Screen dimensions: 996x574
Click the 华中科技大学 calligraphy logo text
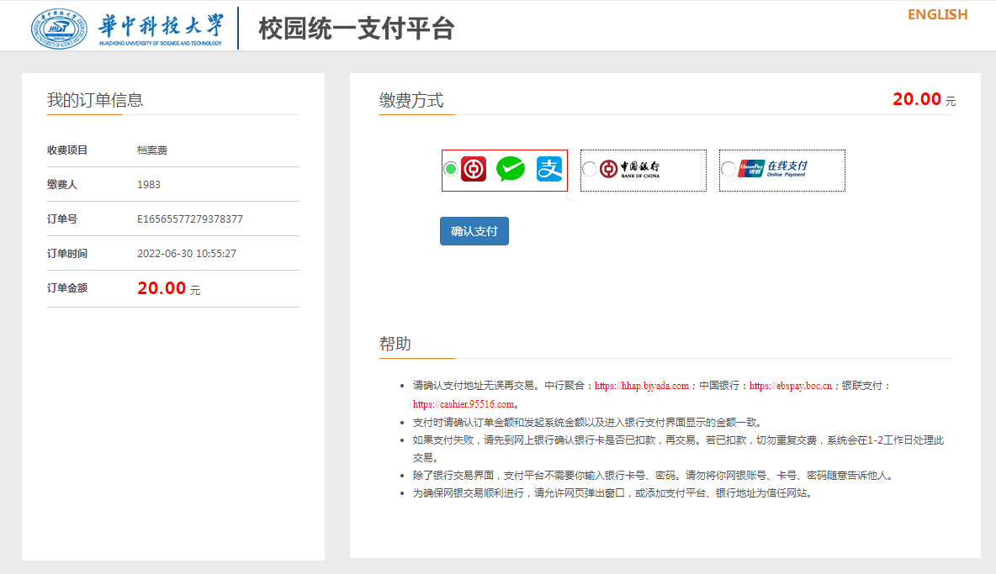pos(161,25)
